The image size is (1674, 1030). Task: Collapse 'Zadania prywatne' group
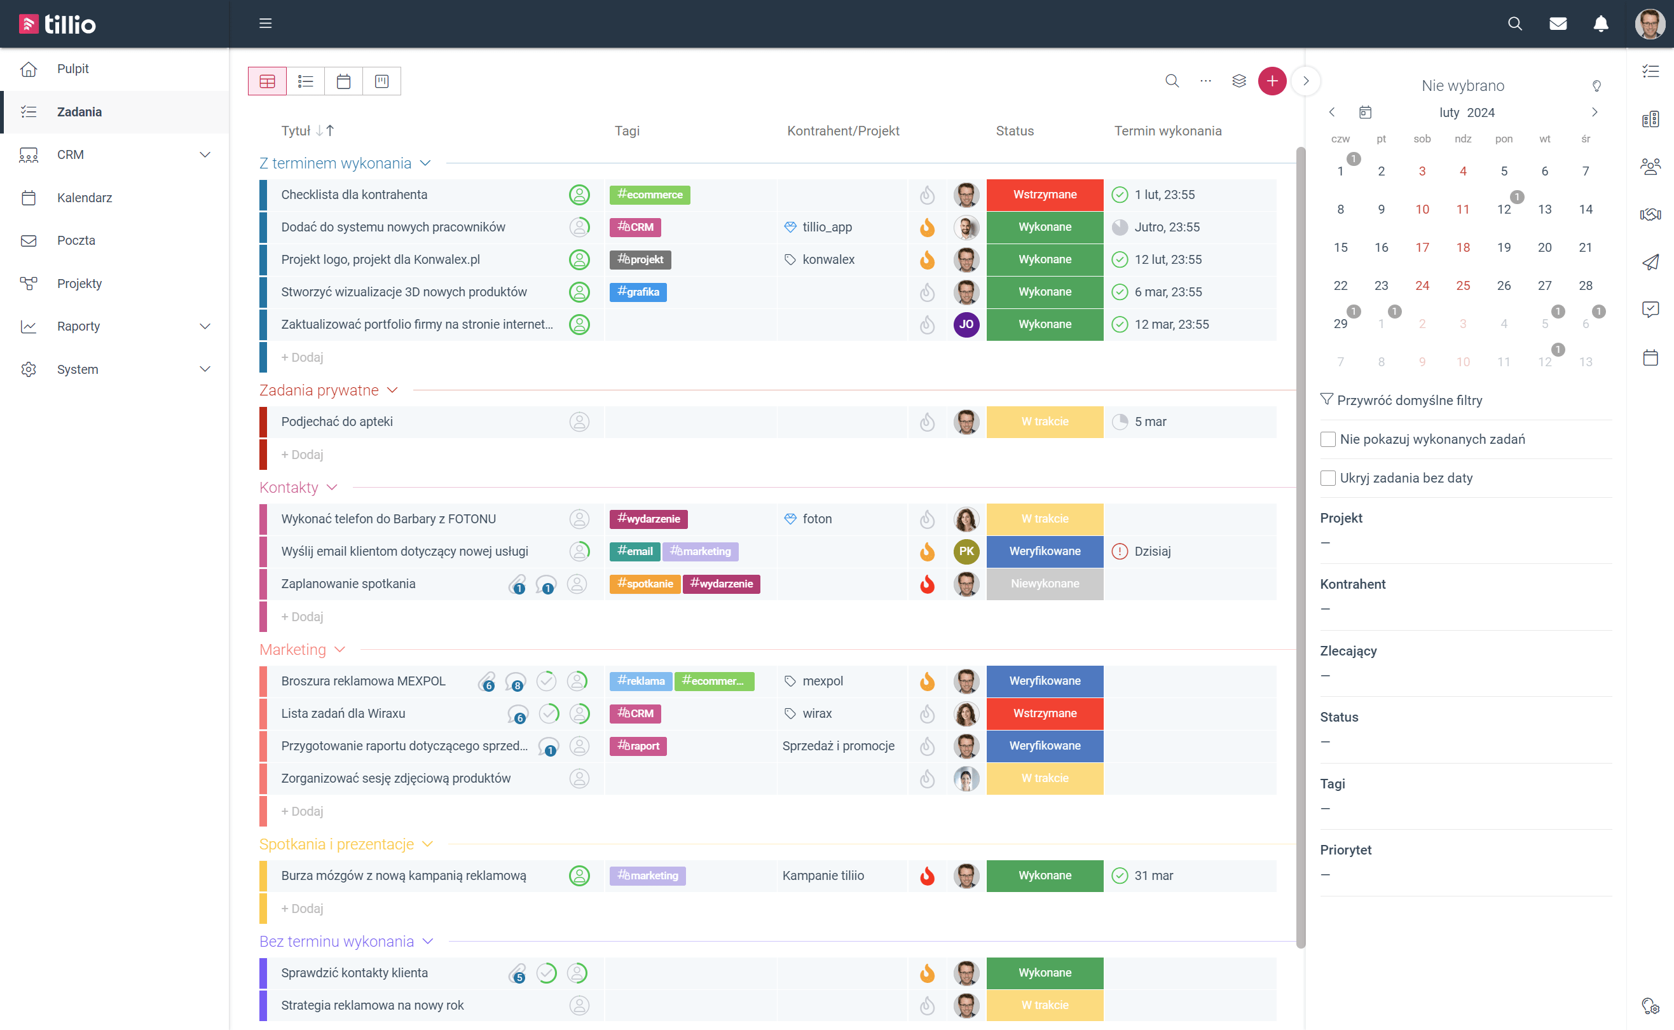click(x=392, y=390)
